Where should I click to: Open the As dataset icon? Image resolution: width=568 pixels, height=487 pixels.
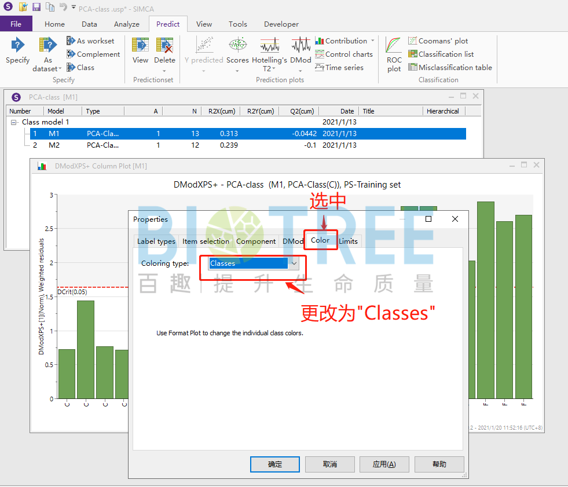point(47,46)
